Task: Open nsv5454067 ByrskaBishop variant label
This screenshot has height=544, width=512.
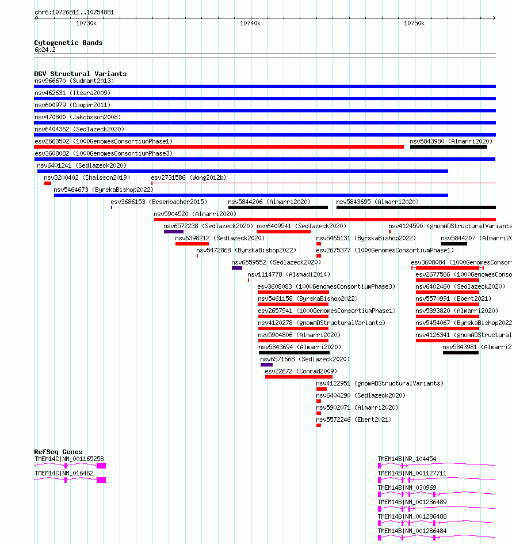Action: click(464, 323)
